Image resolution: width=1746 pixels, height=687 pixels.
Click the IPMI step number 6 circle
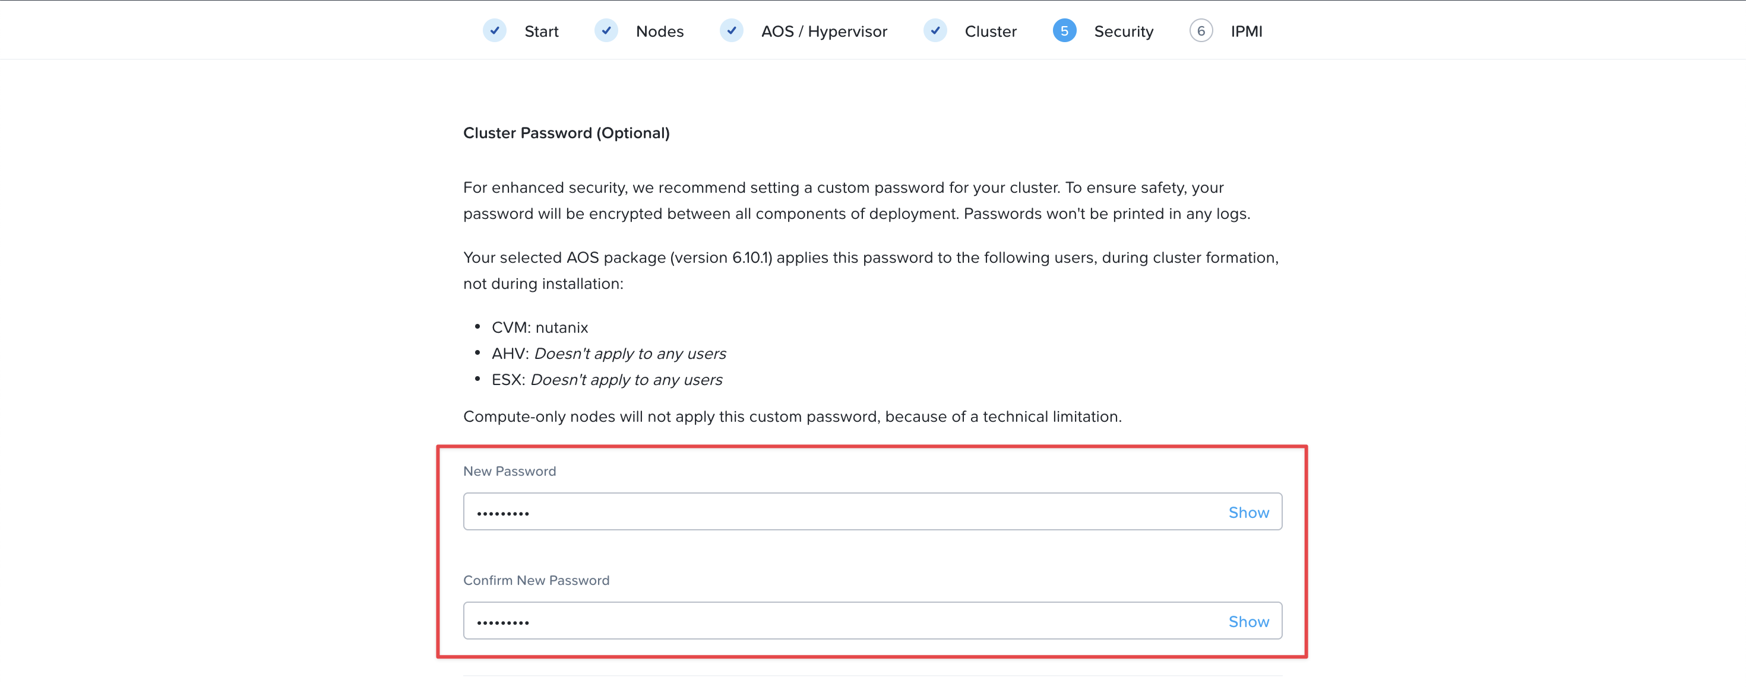click(x=1200, y=30)
